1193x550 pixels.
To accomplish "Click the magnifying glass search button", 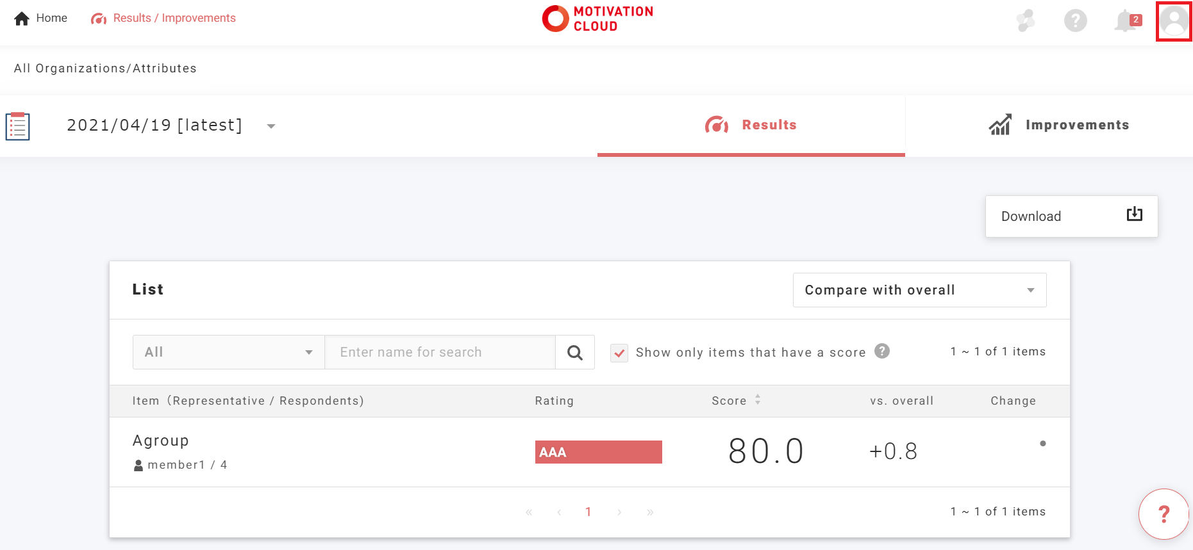I will 575,352.
